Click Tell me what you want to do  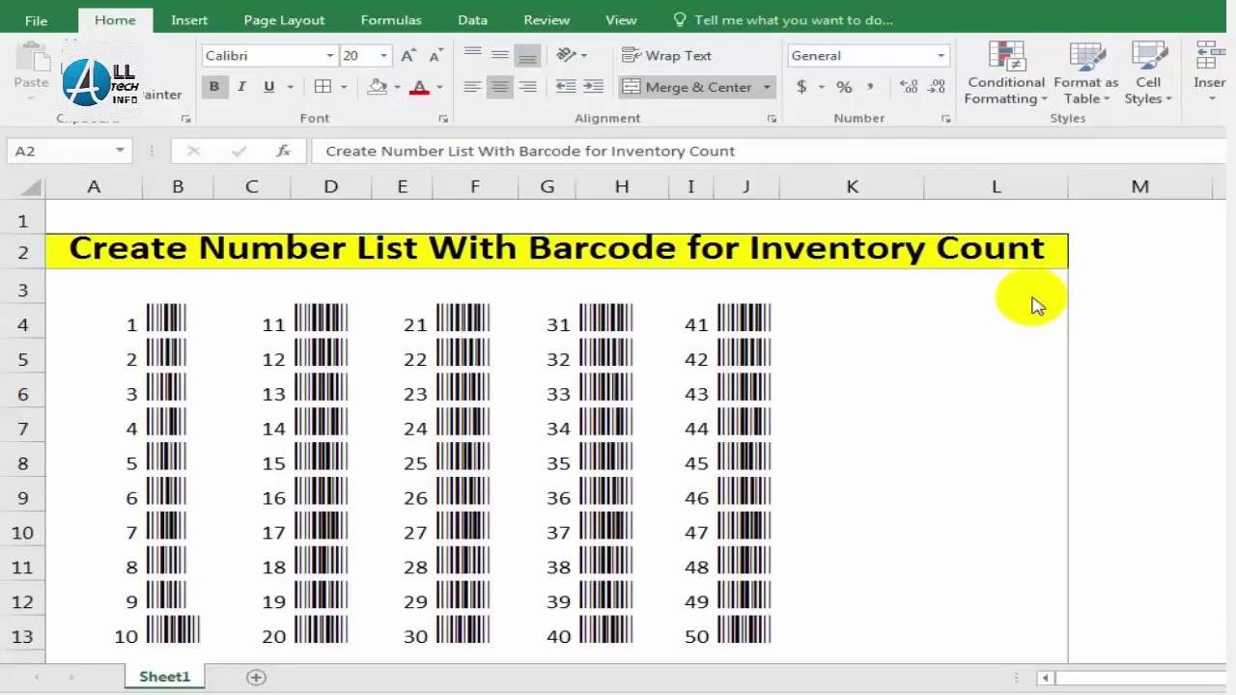point(783,19)
